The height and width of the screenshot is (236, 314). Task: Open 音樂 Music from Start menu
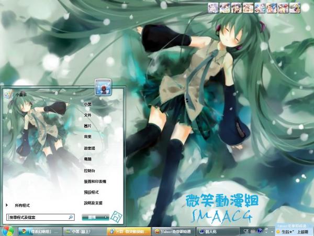(87, 137)
